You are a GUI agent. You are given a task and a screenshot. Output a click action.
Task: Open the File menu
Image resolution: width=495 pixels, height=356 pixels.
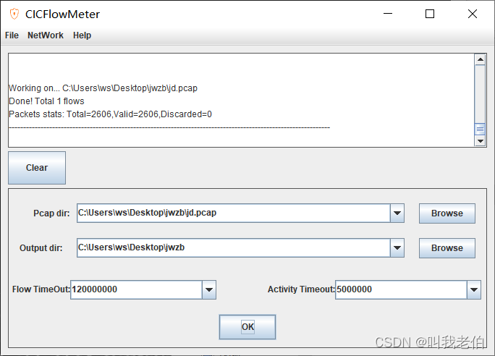12,35
